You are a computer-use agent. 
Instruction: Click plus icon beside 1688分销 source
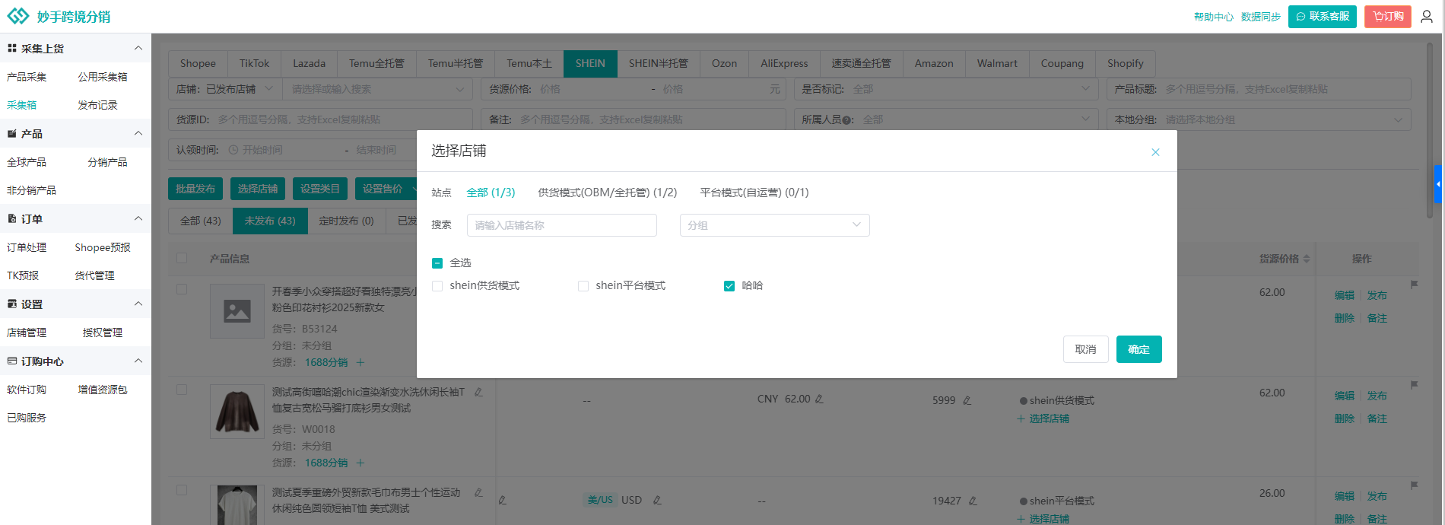pyautogui.click(x=360, y=362)
